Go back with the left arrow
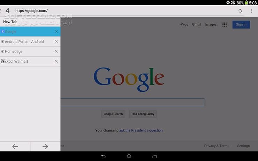258x161 pixels. coord(15,146)
